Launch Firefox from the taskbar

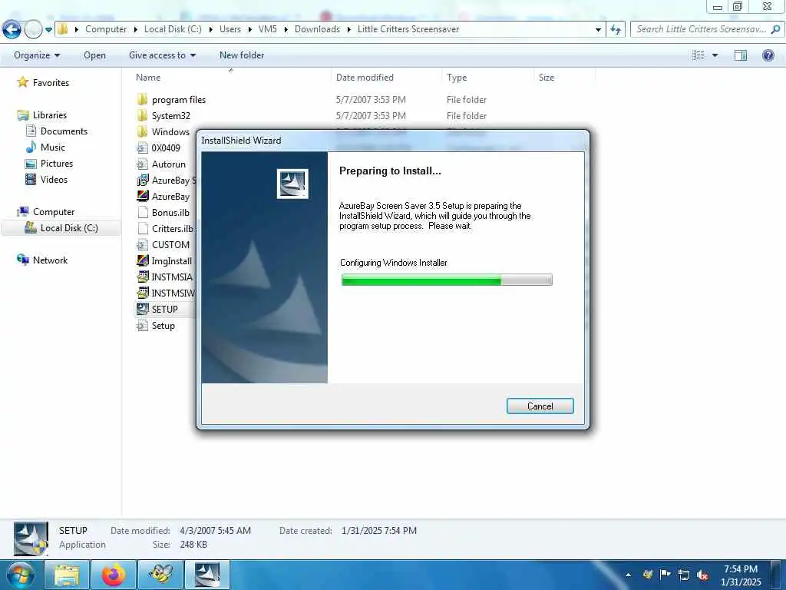point(114,575)
